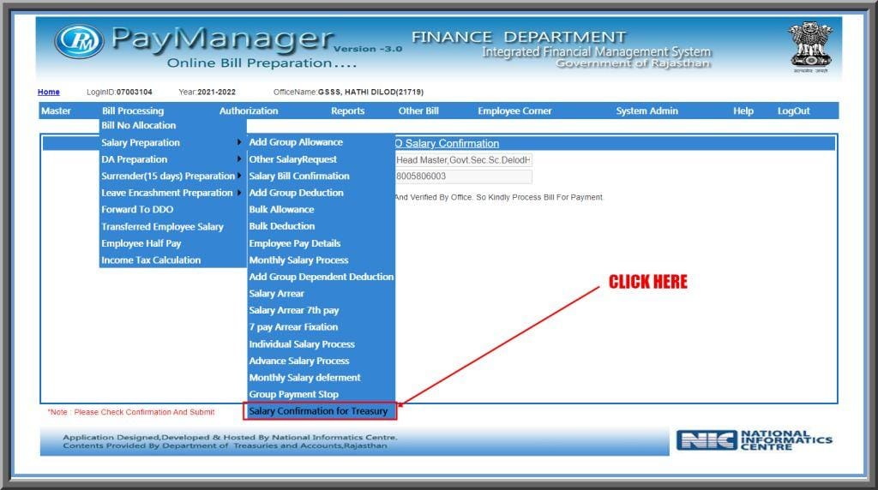Choose Employee Pay Details submenu item
Screen dimensions: 878x490
295,243
